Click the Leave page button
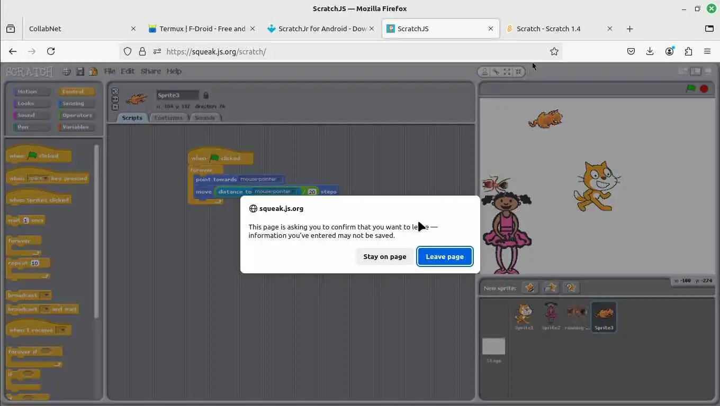720x406 pixels. tap(445, 256)
